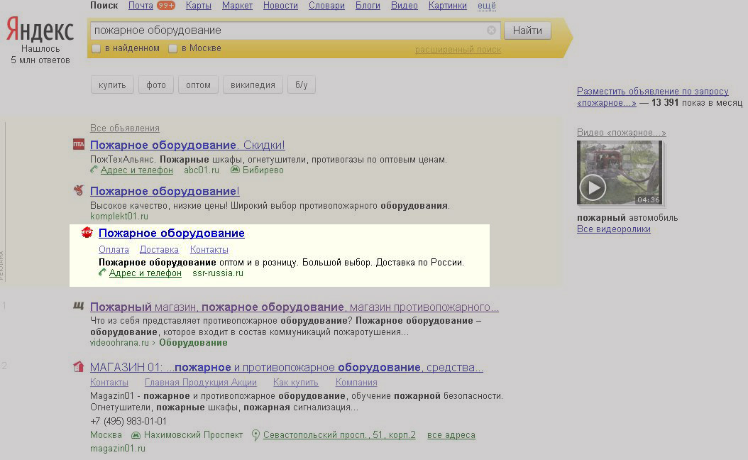This screenshot has width=748, height=460.
Task: Click the red house favicon of Магазин 01
Action: click(x=79, y=366)
